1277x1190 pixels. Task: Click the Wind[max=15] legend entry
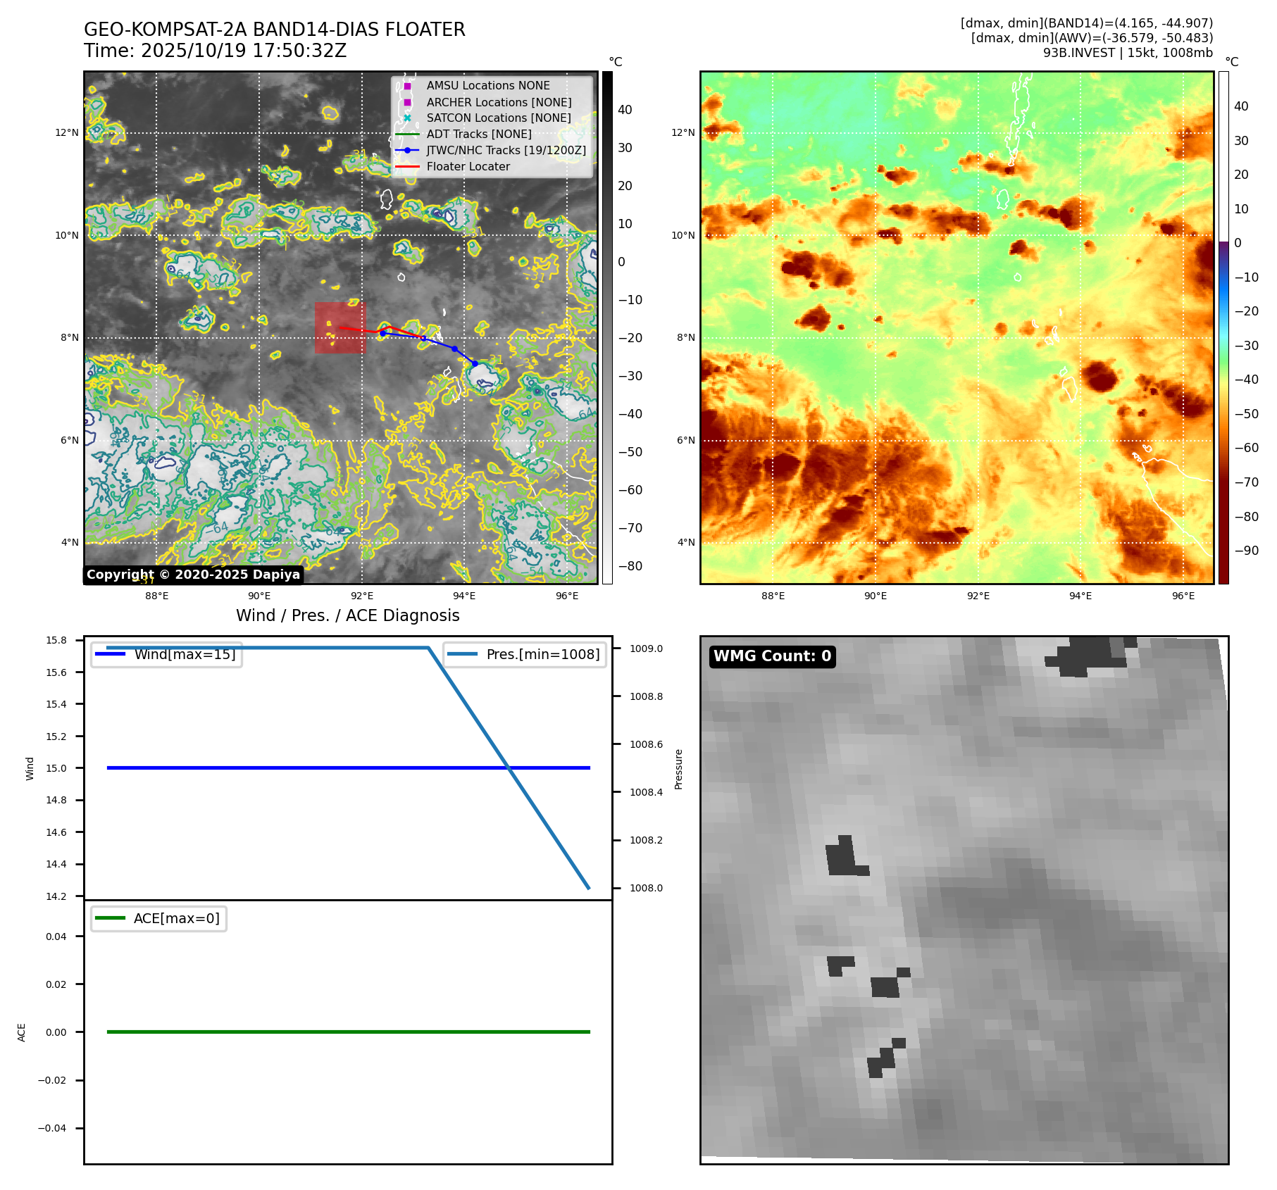[x=168, y=654]
